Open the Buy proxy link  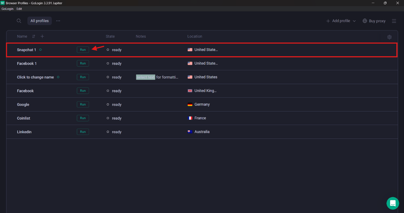point(374,21)
